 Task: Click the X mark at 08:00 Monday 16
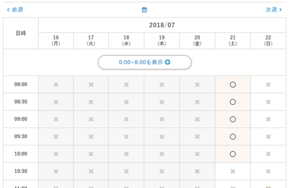point(56,85)
